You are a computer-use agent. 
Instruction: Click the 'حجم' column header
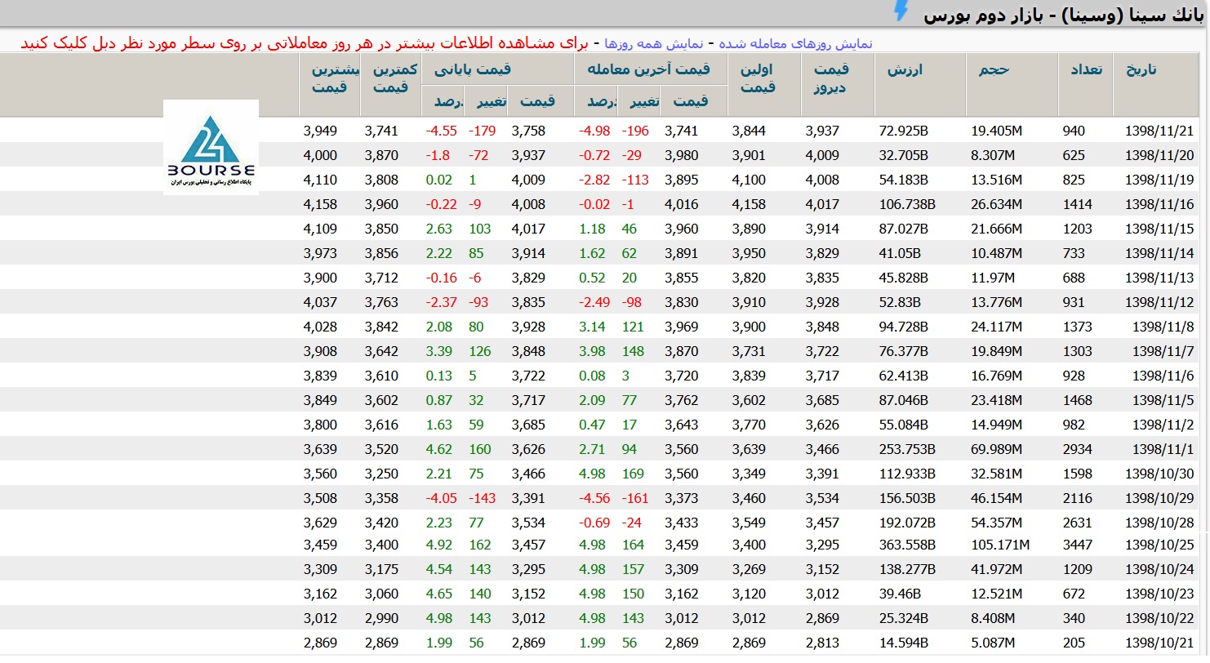994,70
